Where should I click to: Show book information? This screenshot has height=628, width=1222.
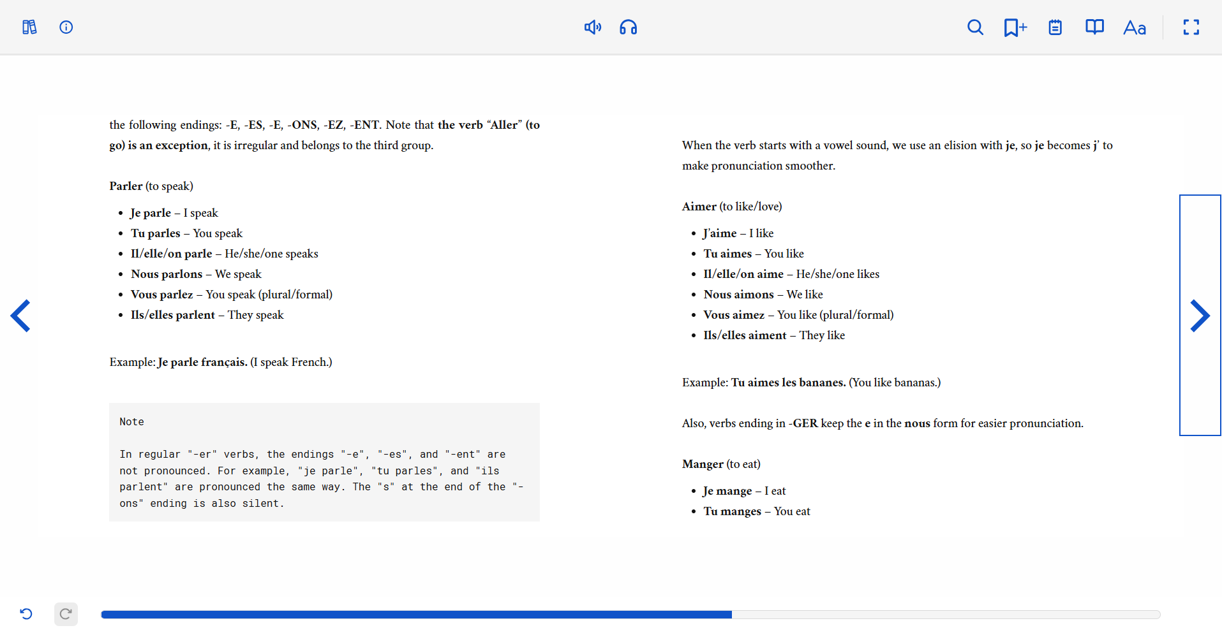66,27
